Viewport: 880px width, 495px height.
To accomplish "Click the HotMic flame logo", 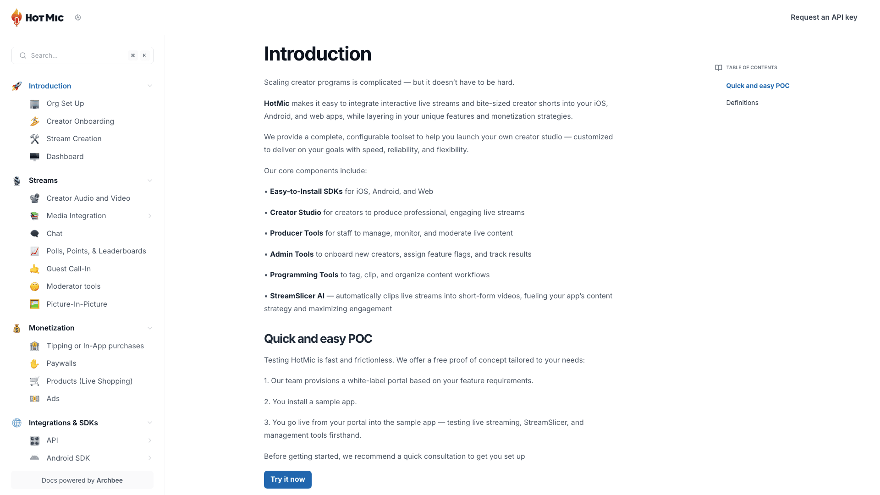I will [x=16, y=17].
